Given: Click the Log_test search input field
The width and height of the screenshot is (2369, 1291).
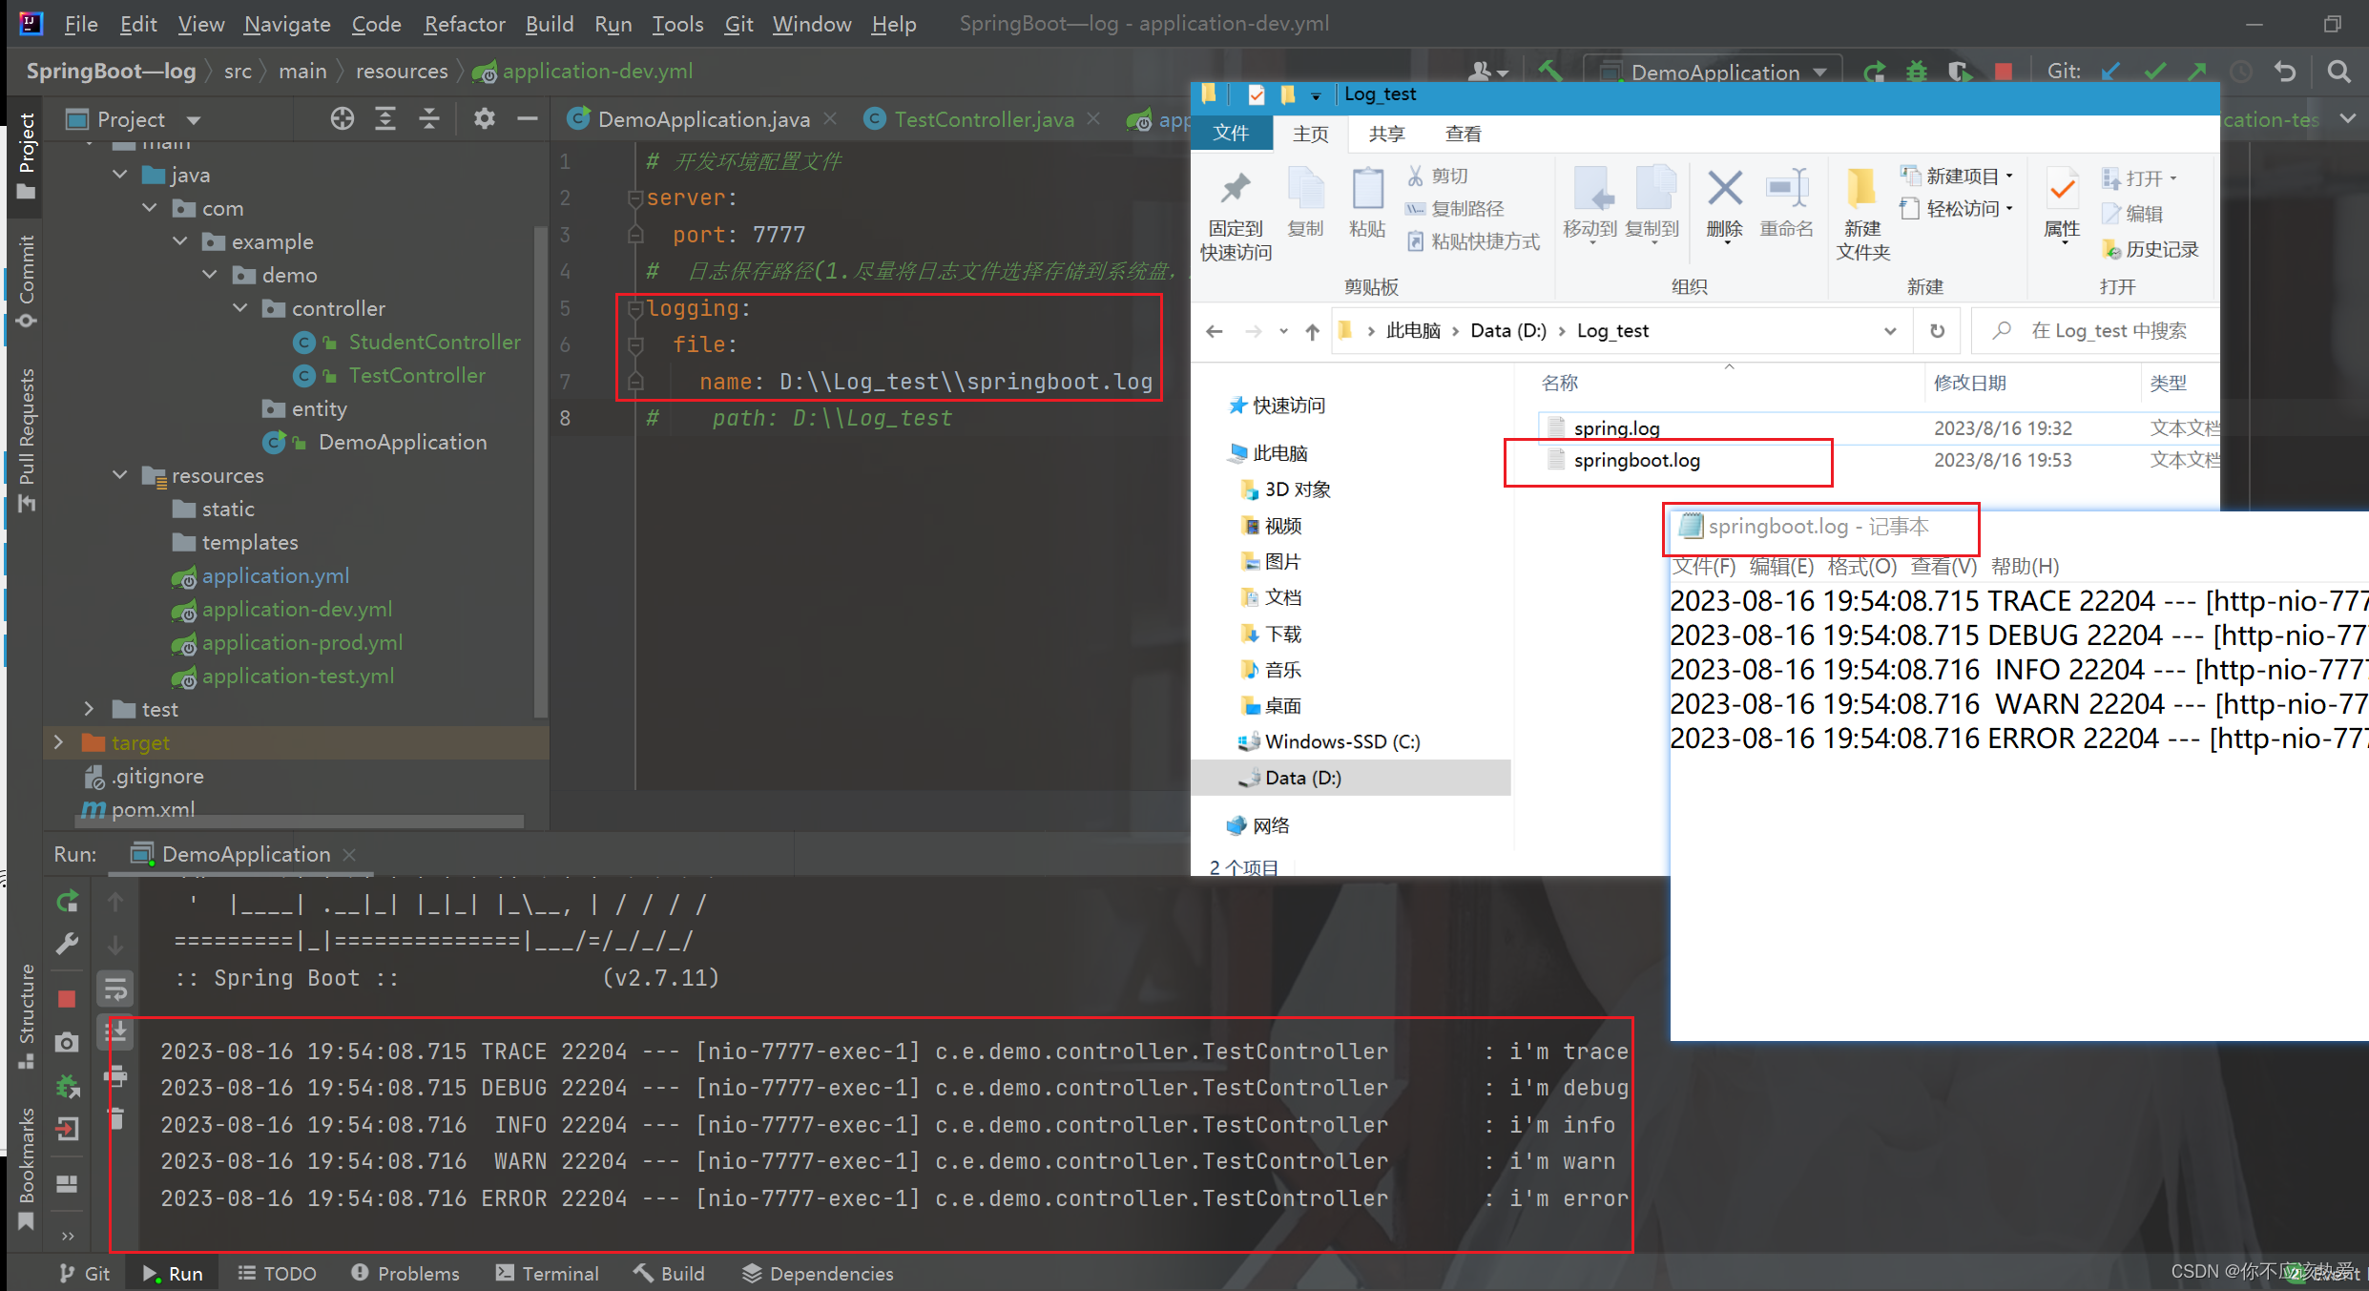Looking at the screenshot, I should click(2109, 331).
